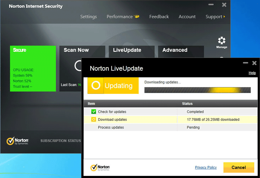
Task: Cancel the LiveUpdate download
Action: (239, 167)
